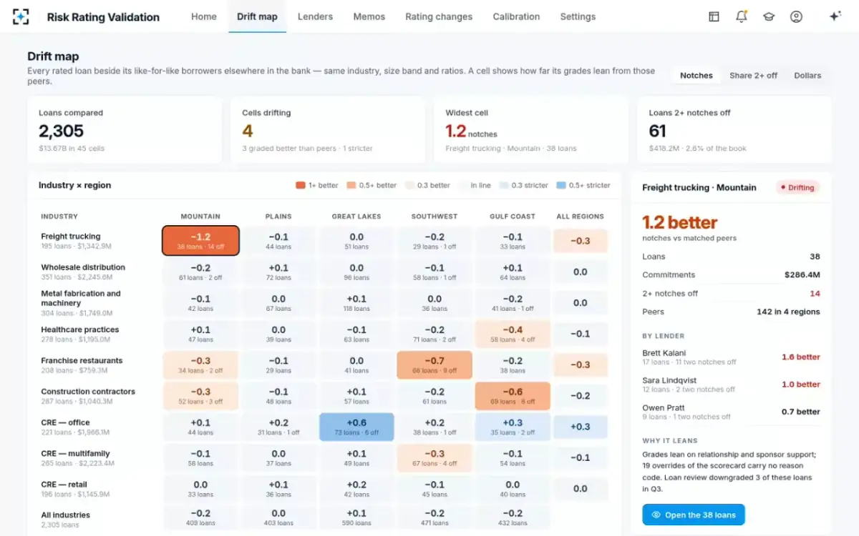Click the Widest cell 1.2 notches card
Image resolution: width=859 pixels, height=536 pixels.
pos(531,131)
